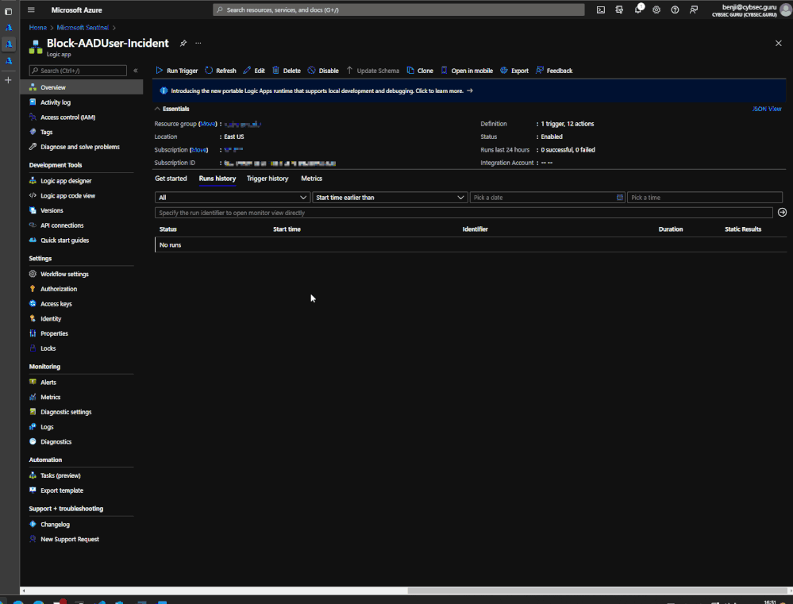The height and width of the screenshot is (604, 793).
Task: Open the Azure portal hamburger menu
Action: tap(31, 10)
